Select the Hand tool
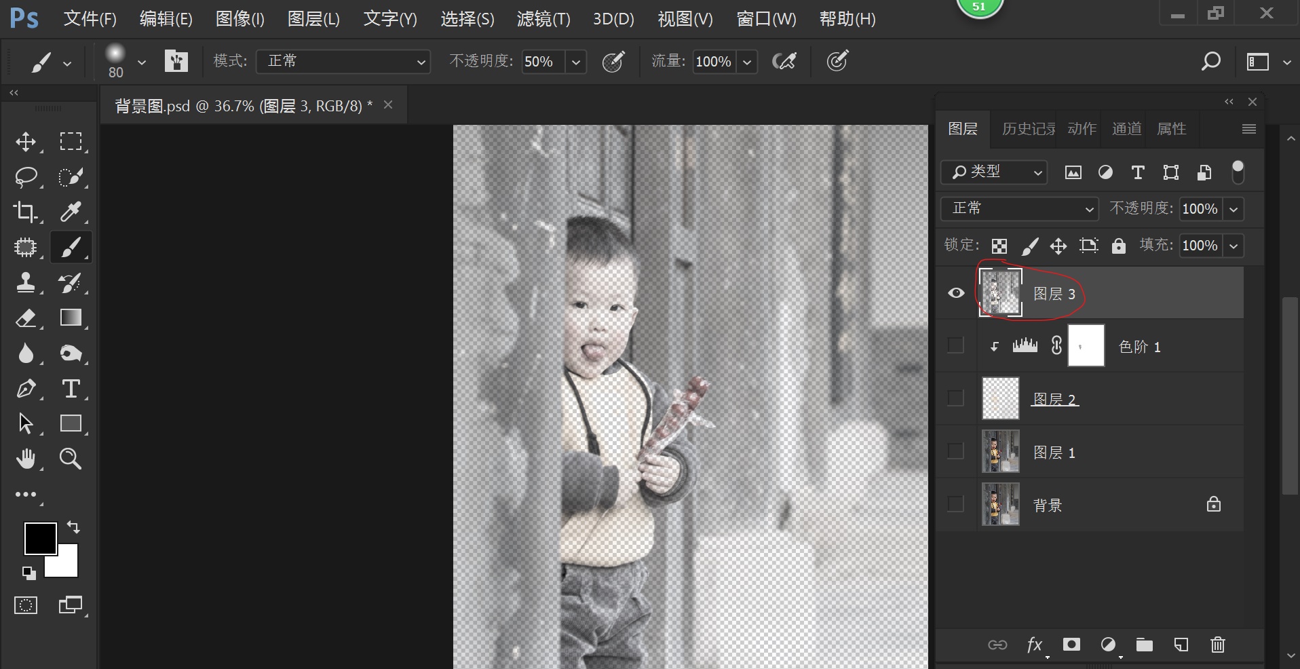 coord(26,459)
